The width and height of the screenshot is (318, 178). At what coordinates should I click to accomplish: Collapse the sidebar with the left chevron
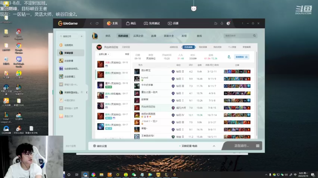[x=87, y=93]
